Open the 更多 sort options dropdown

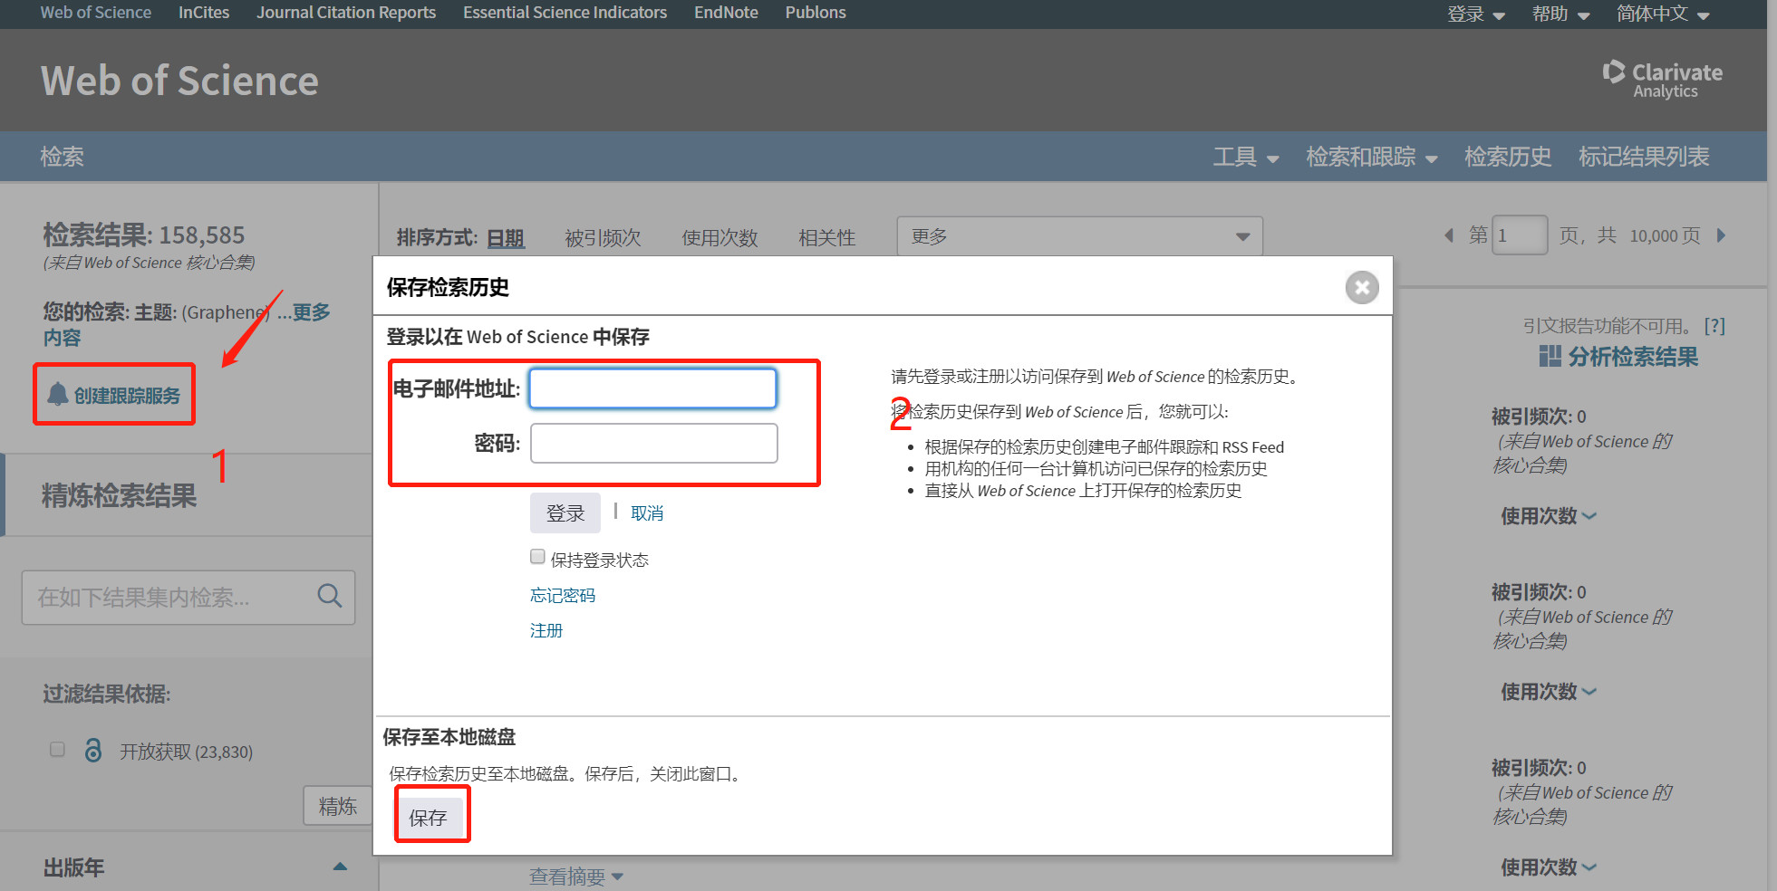[1078, 236]
